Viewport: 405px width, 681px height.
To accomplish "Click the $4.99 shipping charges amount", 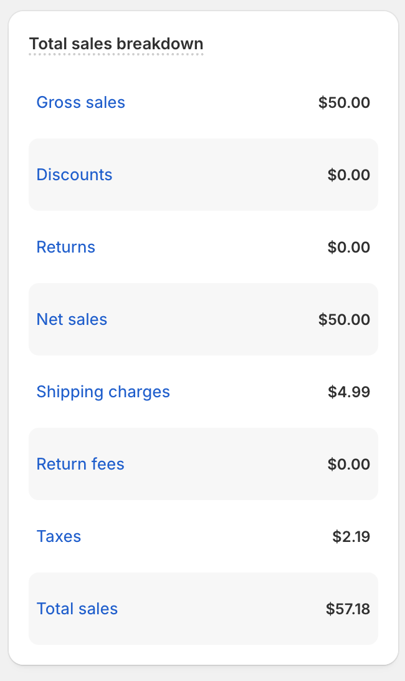I will tap(349, 392).
